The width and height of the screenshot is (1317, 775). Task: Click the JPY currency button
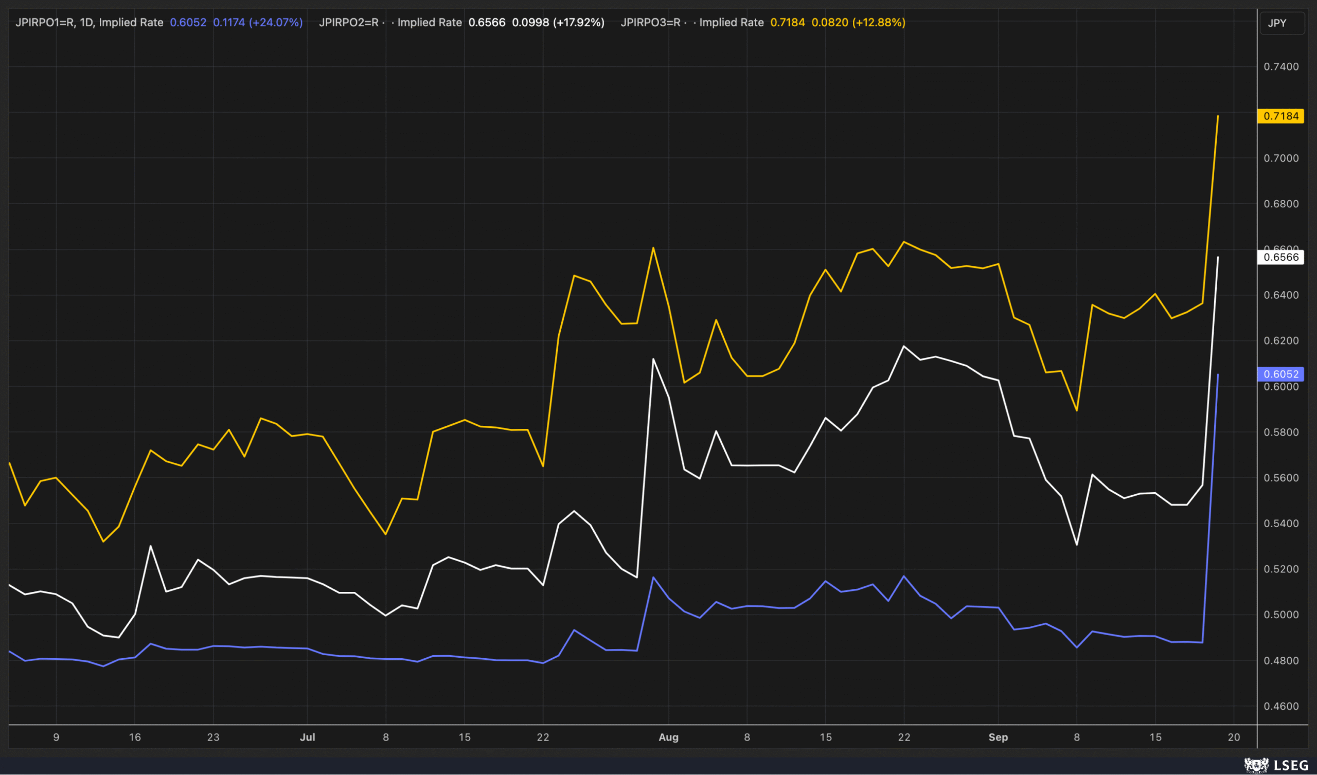[1282, 23]
